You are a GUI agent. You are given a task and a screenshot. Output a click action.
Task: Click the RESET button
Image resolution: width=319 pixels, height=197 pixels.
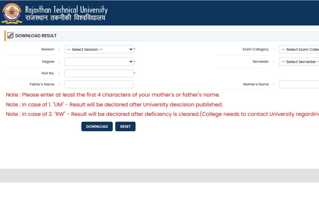(125, 127)
